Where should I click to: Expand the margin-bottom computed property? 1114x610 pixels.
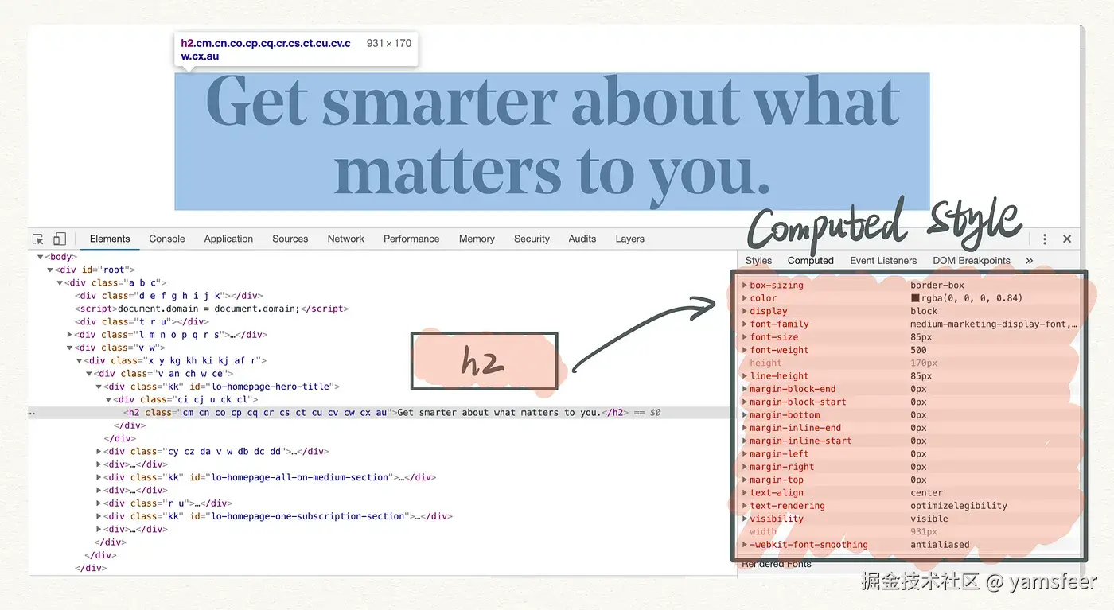tap(745, 415)
